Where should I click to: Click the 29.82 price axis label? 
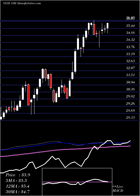click(x=130, y=96)
